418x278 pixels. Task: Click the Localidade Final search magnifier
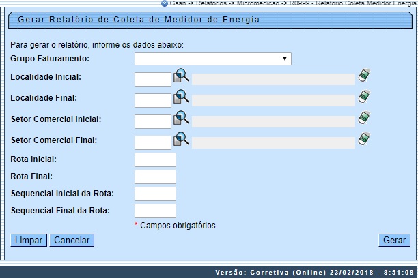[181, 97]
